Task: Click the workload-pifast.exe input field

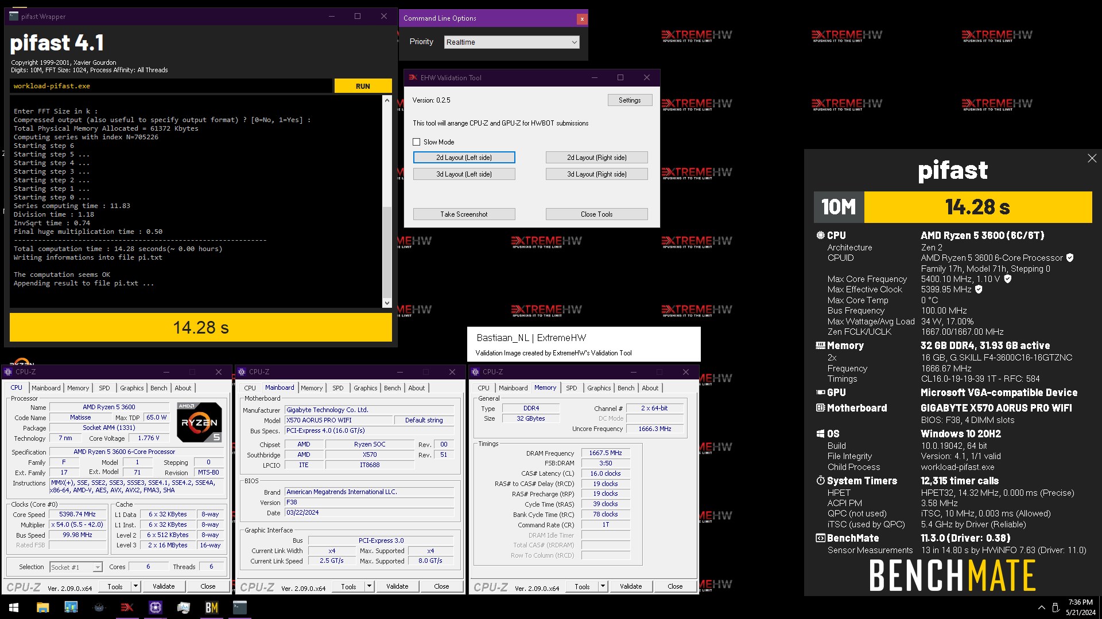Action: tap(171, 86)
